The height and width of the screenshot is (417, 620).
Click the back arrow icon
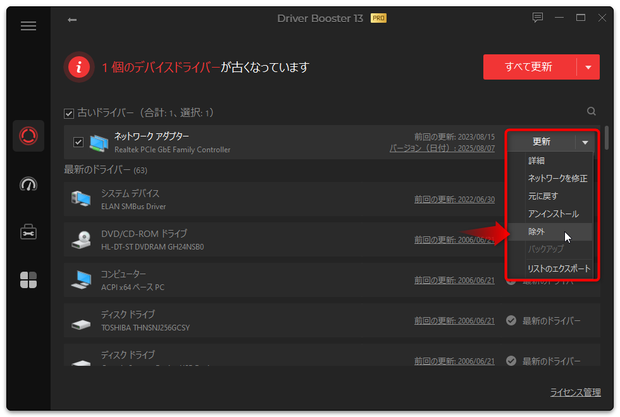coord(72,20)
